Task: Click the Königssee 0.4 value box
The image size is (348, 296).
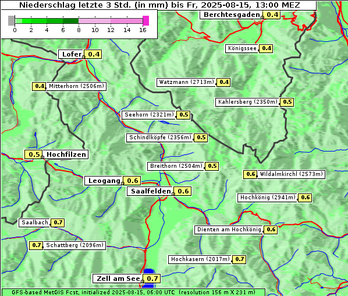Action: tap(266, 48)
